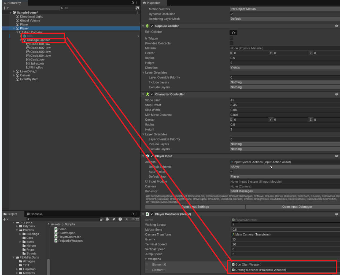Click the Project folder tree scrollbar
The width and height of the screenshot is (340, 275).
click(x=48, y=267)
